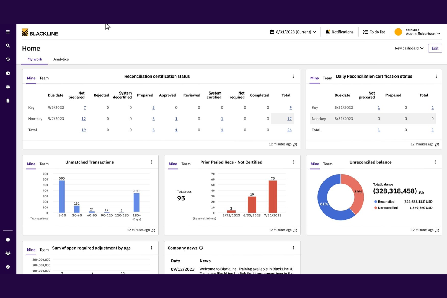Screen dimensions: 447x298
Task: Click the BlackLine logo
Action: point(40,33)
